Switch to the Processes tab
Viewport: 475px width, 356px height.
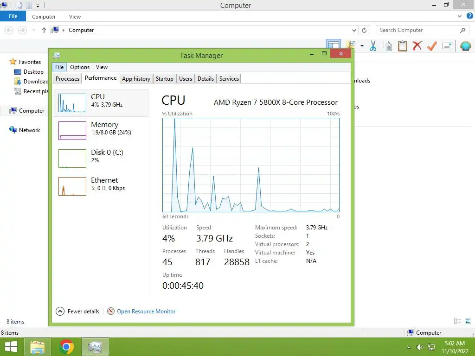click(x=67, y=79)
